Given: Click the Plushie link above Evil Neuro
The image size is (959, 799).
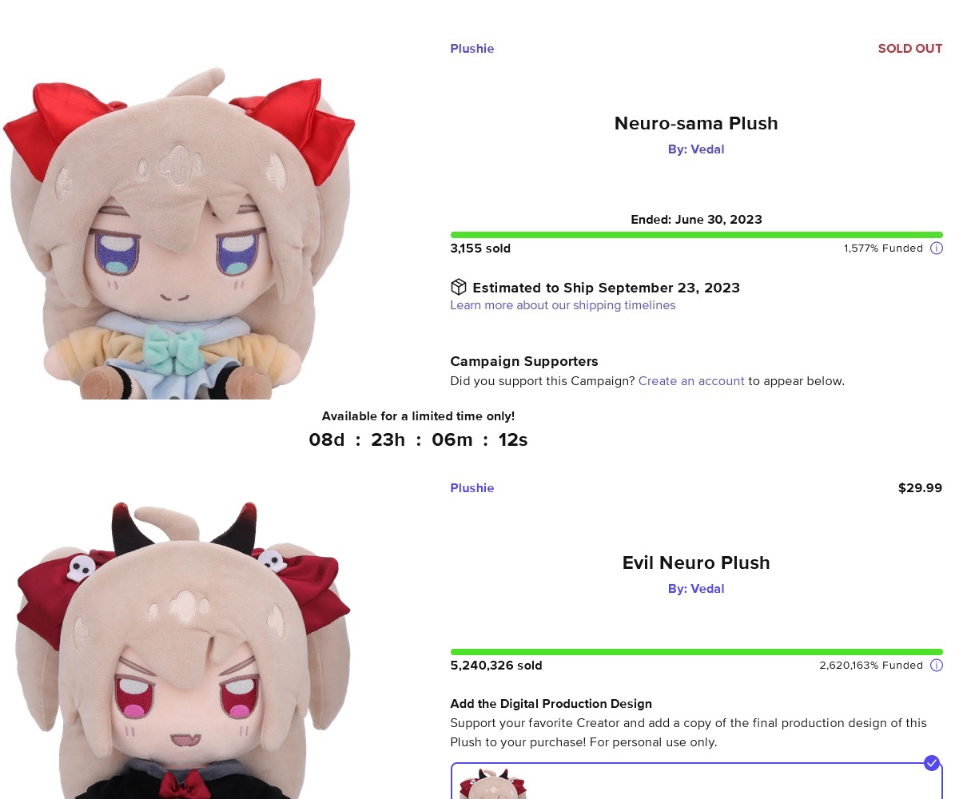Looking at the screenshot, I should point(472,488).
